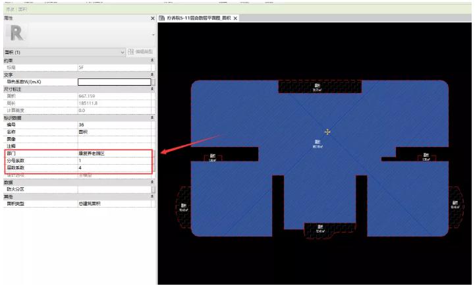Click the 修改 | 面积 ribbon tab

pos(16,9)
